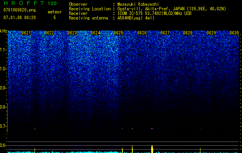Select the ICOM IC-575 receiver text

(155, 13)
